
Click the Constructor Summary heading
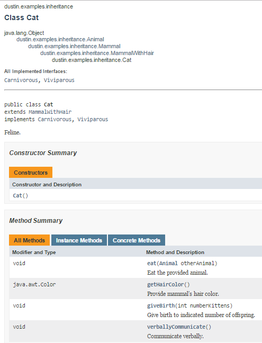pyautogui.click(x=43, y=152)
